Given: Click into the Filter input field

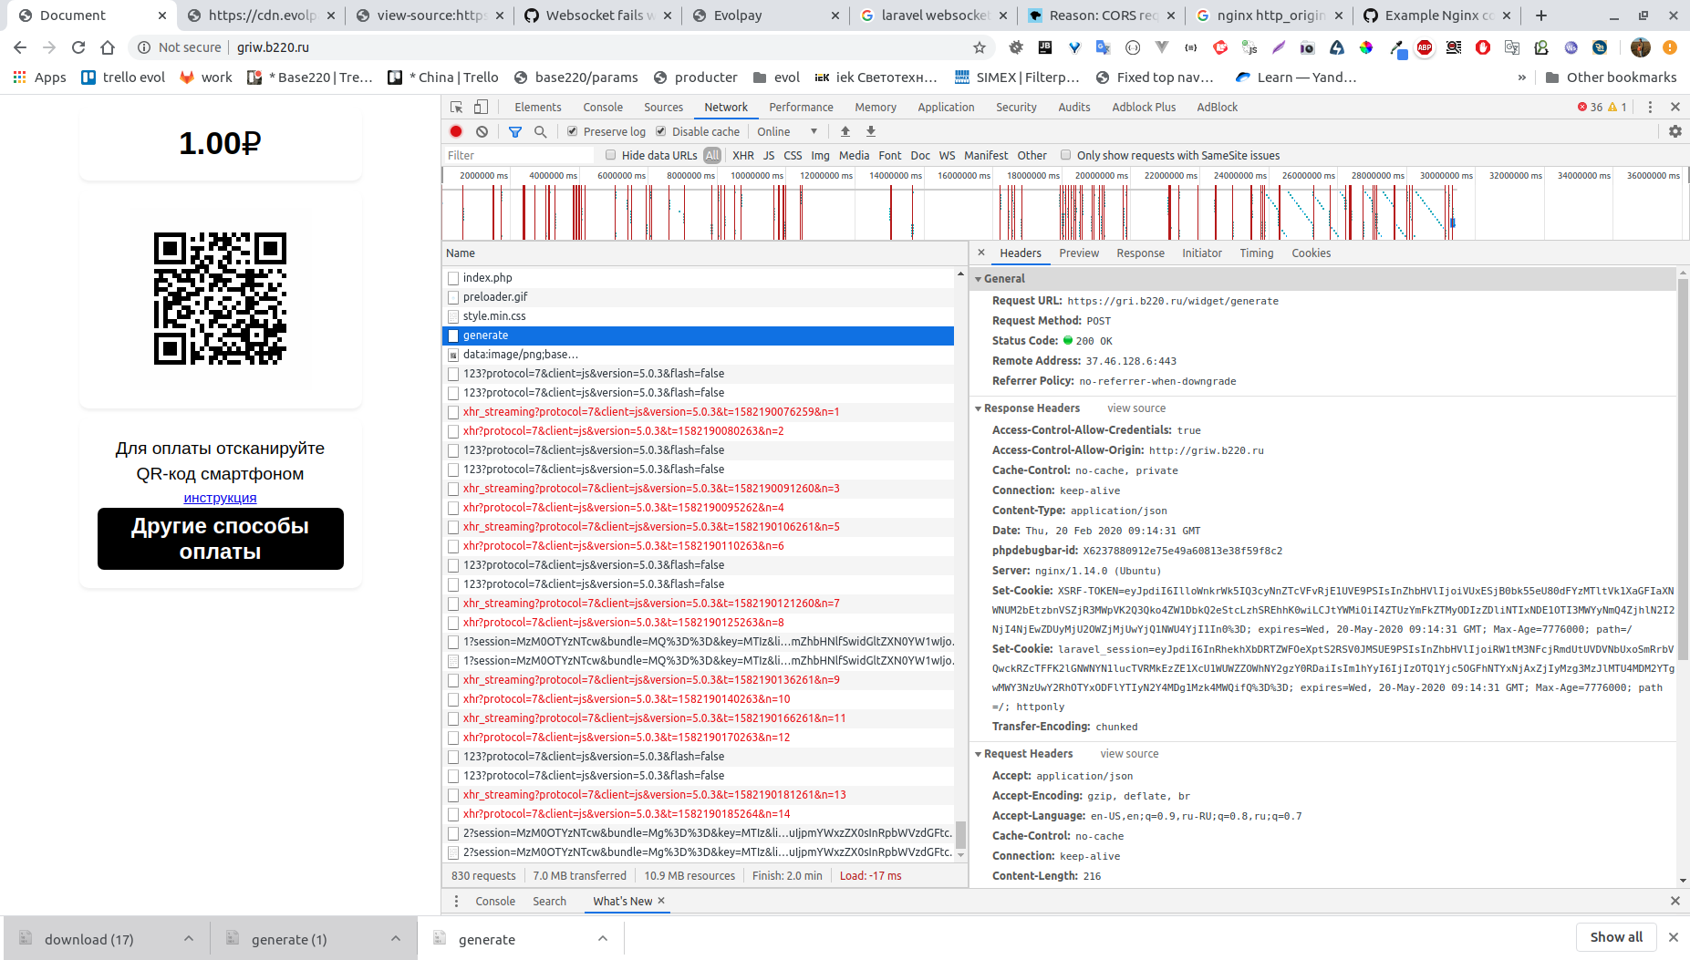Looking at the screenshot, I should [x=521, y=155].
